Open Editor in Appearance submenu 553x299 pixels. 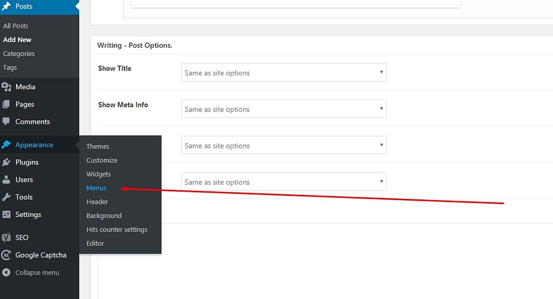(95, 243)
